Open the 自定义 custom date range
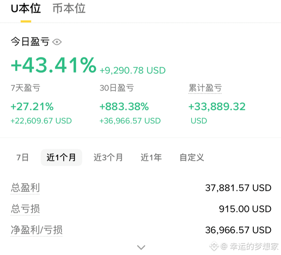This screenshot has width=281, height=255. pos(192,157)
